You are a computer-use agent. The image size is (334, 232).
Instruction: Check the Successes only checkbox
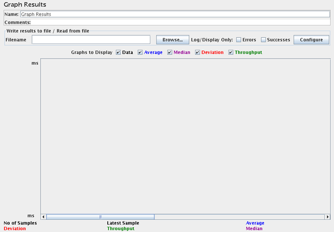point(263,39)
